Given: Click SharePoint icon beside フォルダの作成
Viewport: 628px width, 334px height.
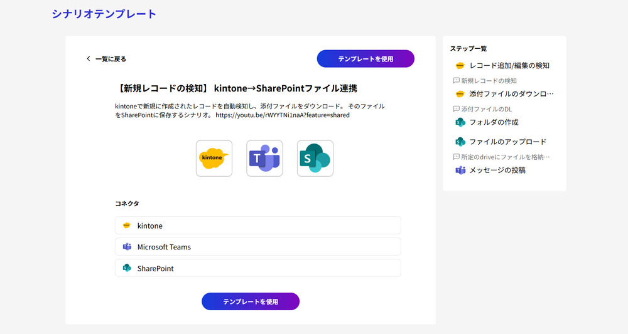Looking at the screenshot, I should click(460, 122).
